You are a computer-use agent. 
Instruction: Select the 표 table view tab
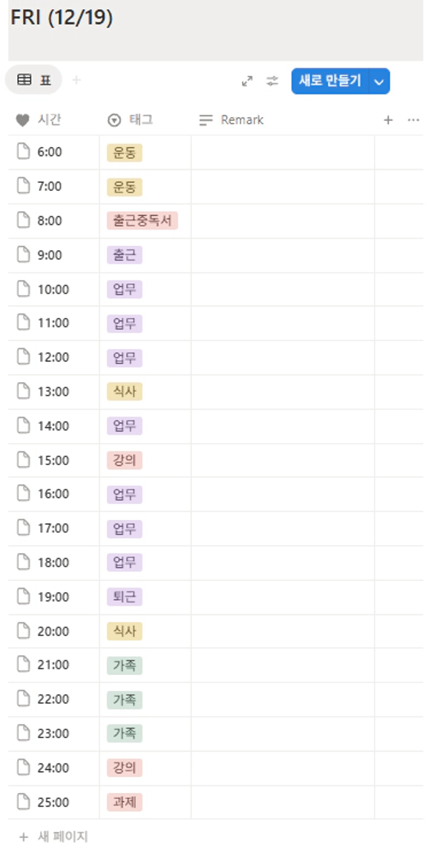pyautogui.click(x=34, y=80)
